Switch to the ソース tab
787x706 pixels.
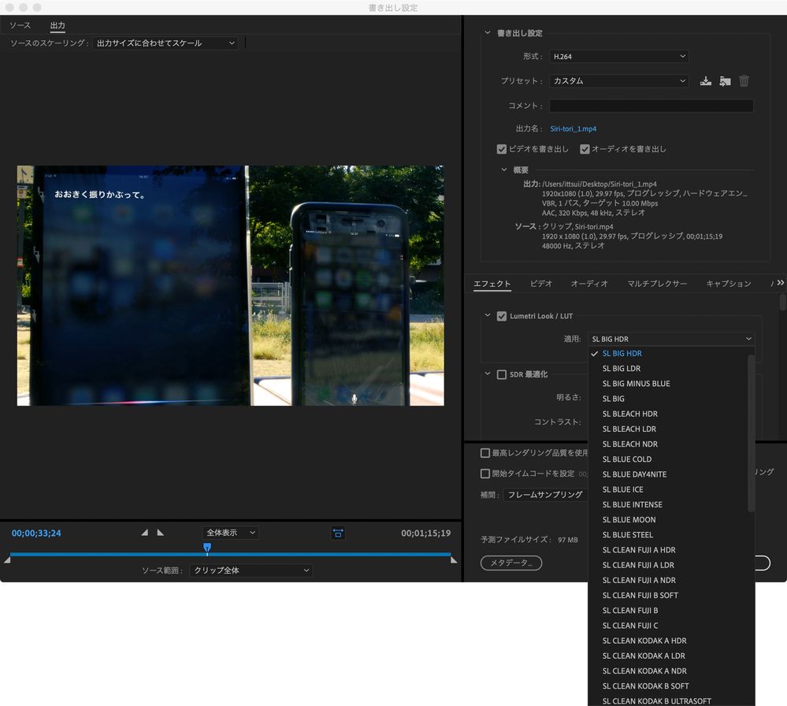coord(20,25)
